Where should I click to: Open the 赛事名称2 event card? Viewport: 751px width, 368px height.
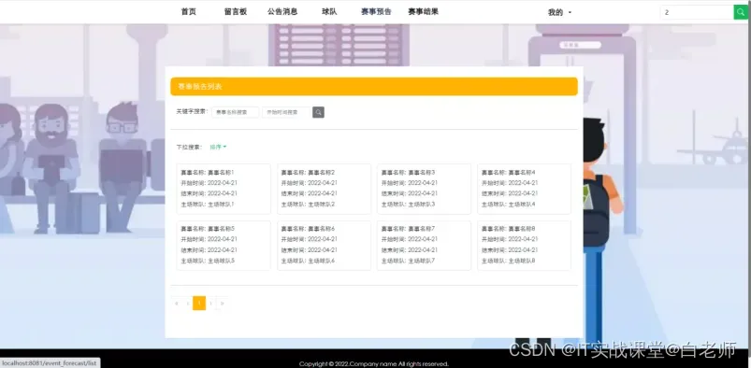(324, 189)
